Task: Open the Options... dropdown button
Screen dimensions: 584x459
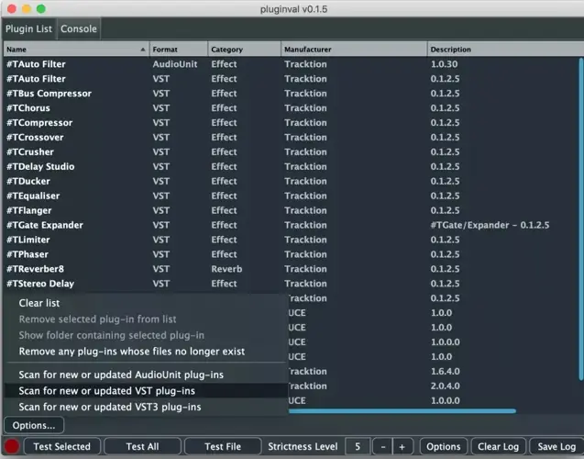Action: (x=34, y=425)
